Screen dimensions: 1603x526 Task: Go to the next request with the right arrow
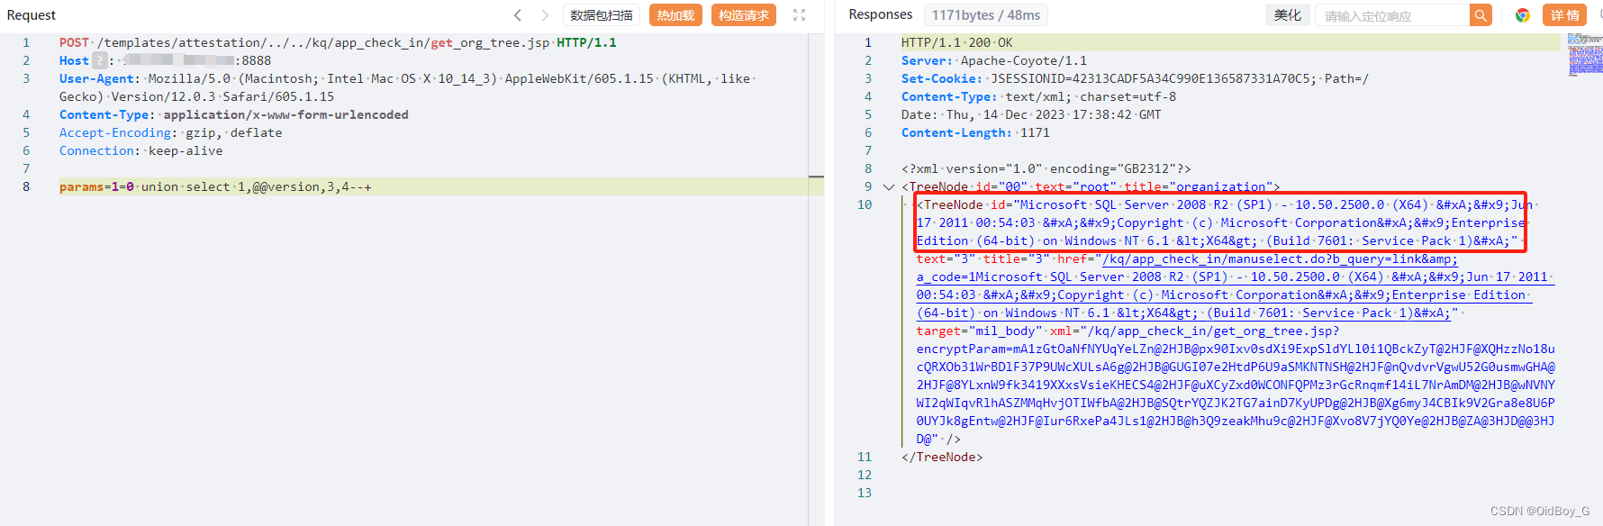pyautogui.click(x=545, y=15)
